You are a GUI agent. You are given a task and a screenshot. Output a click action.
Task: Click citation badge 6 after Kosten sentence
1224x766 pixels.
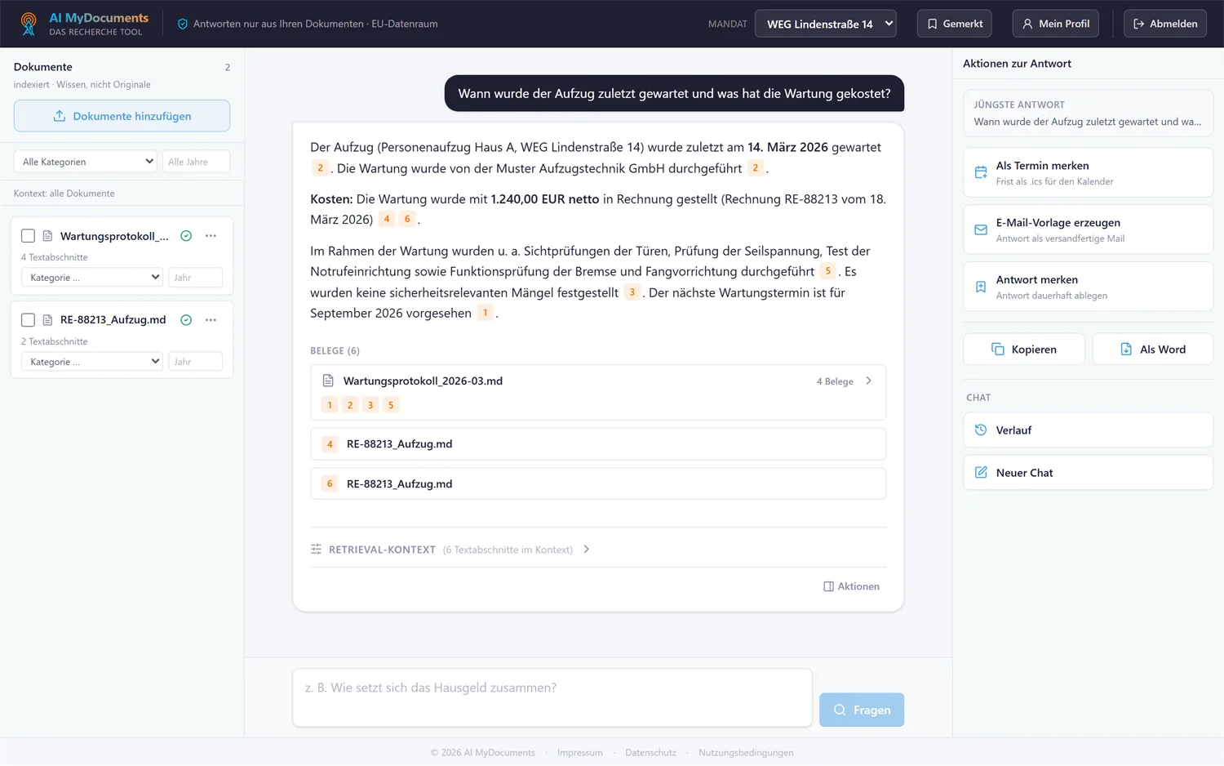(x=407, y=219)
